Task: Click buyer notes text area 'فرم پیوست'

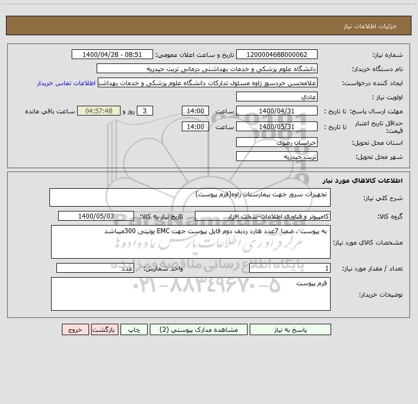Action: click(x=191, y=294)
